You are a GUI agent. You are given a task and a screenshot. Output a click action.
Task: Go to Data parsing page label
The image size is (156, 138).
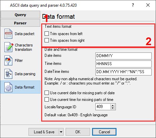click(25, 74)
